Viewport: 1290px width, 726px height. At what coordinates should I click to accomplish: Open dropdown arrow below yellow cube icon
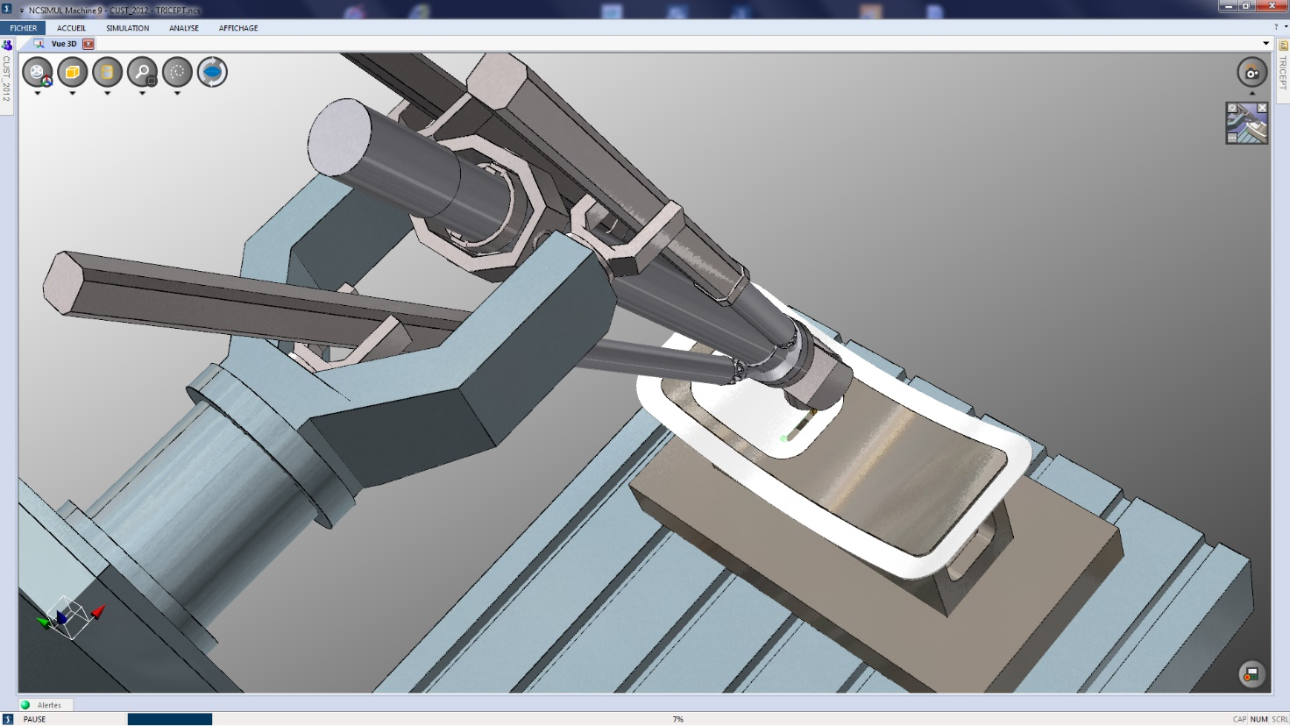[73, 93]
